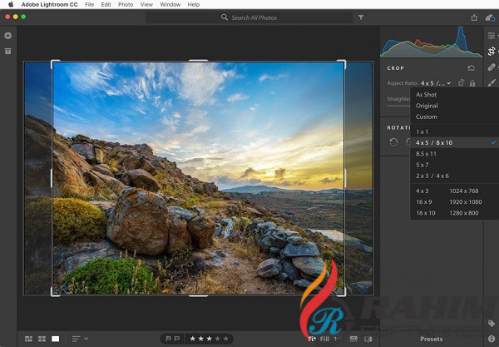
Task: Switch to single photo detail view
Action: (56, 339)
